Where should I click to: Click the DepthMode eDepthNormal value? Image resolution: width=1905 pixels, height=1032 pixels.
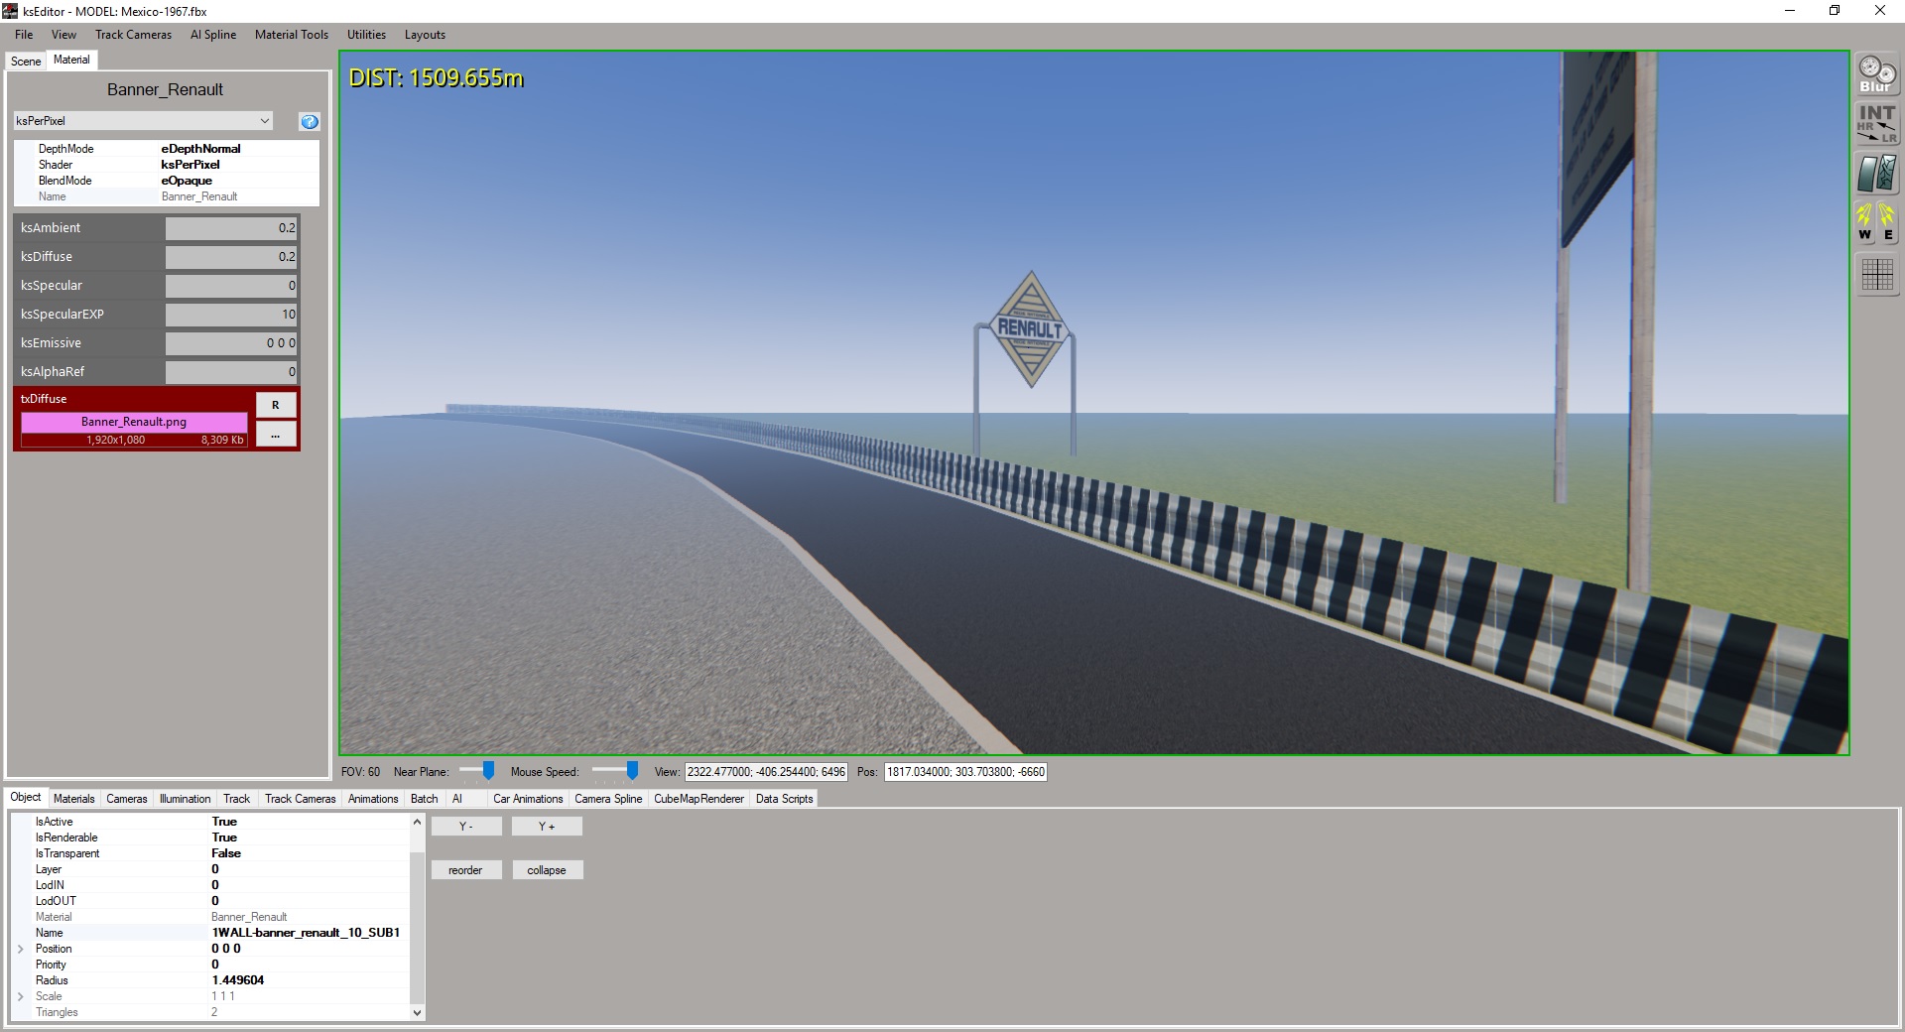click(x=200, y=149)
